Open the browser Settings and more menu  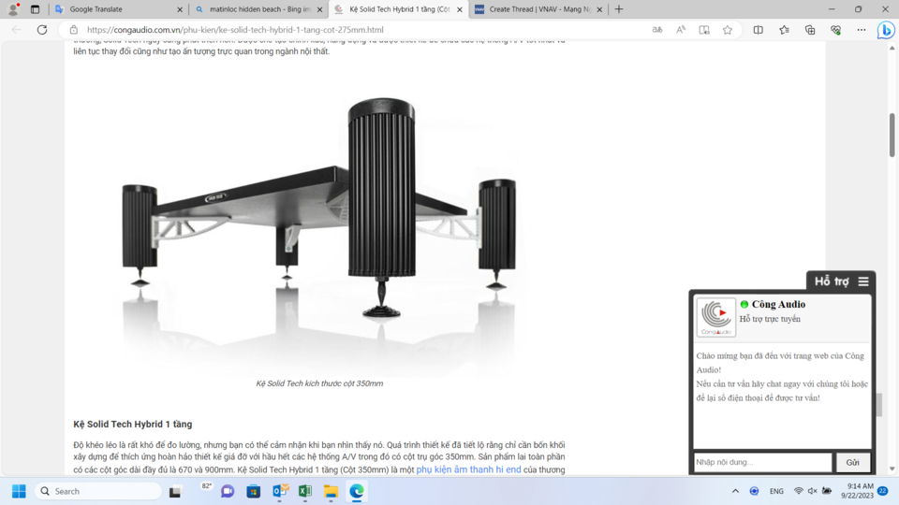862,30
